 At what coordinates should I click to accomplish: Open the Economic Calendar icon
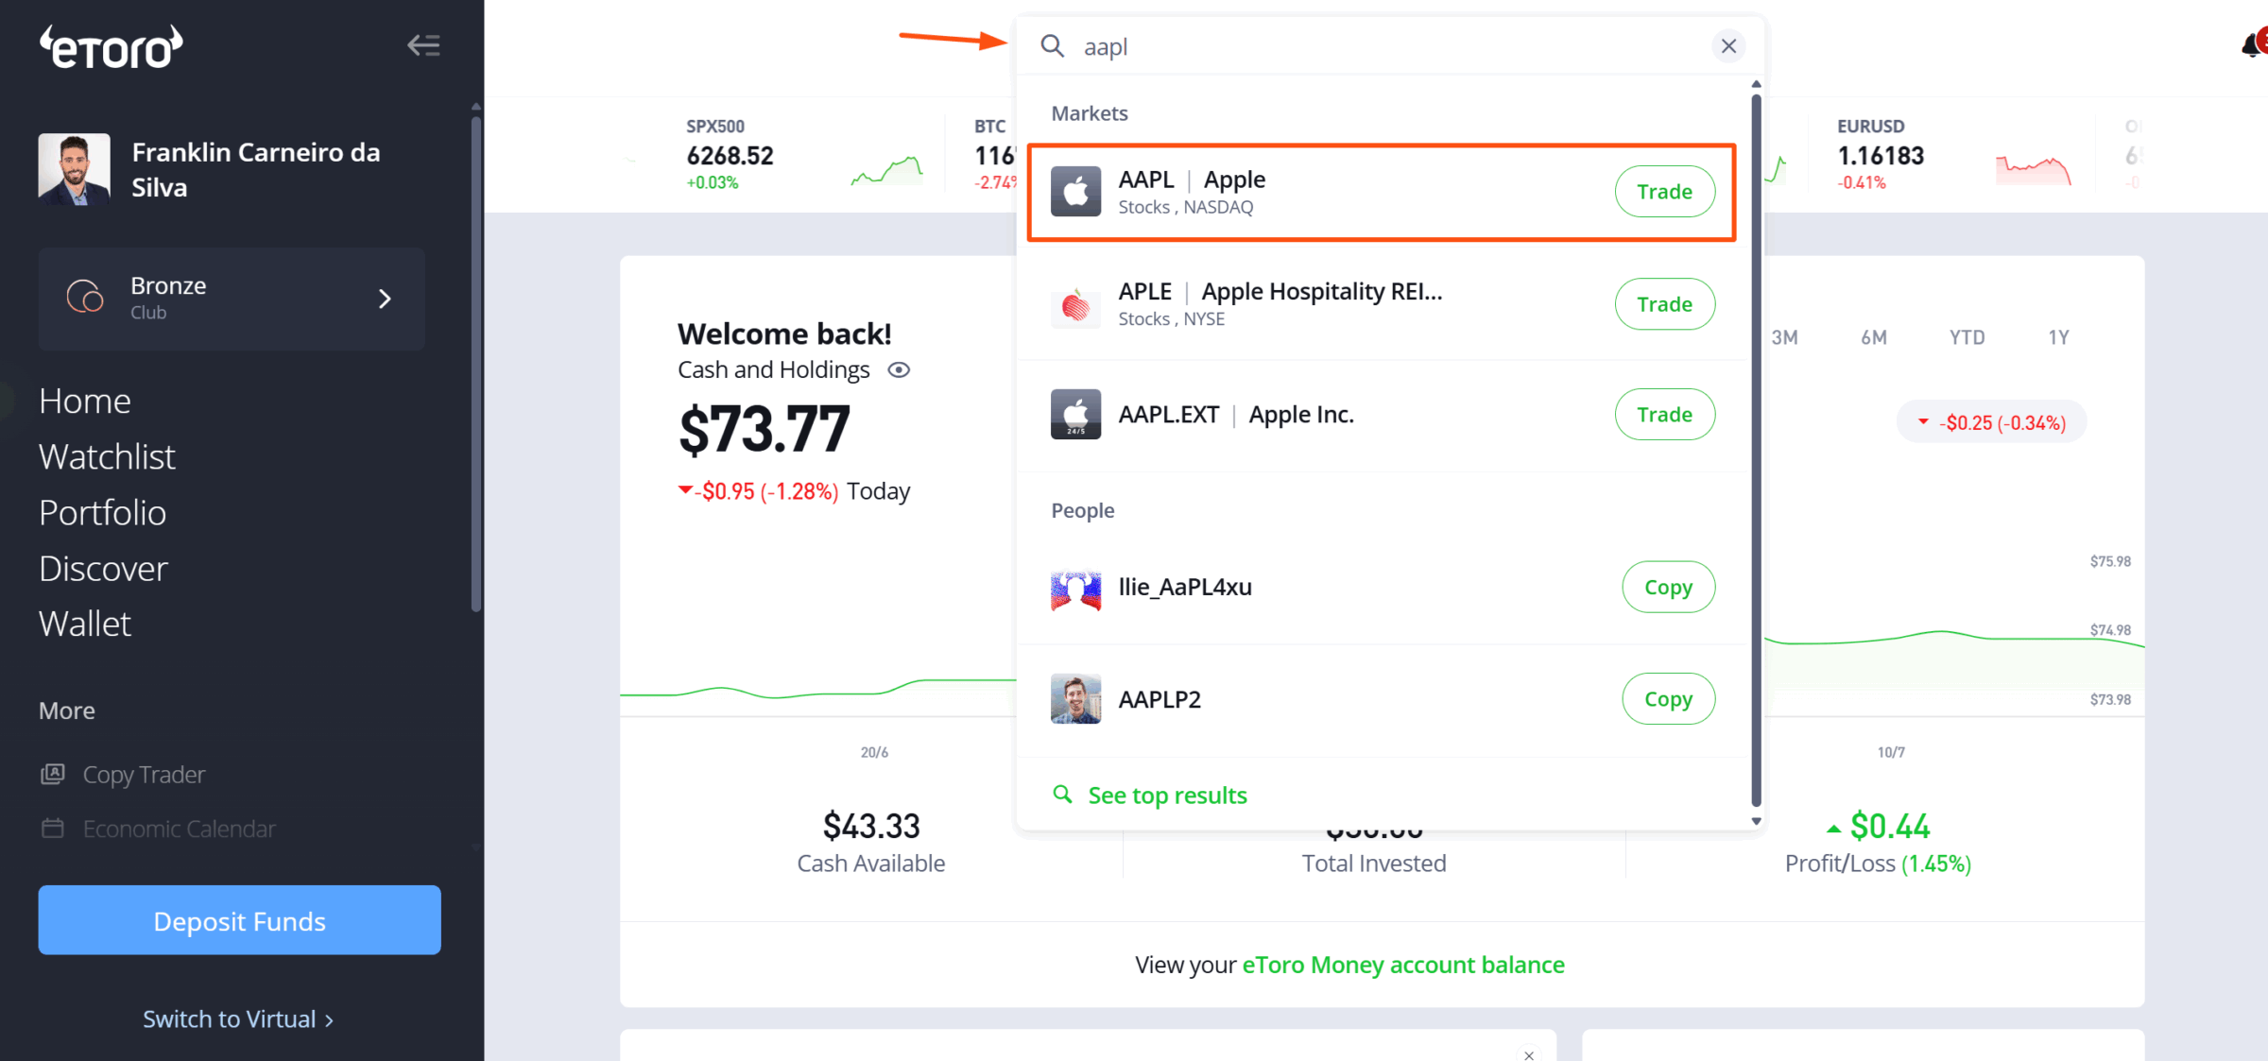[53, 829]
